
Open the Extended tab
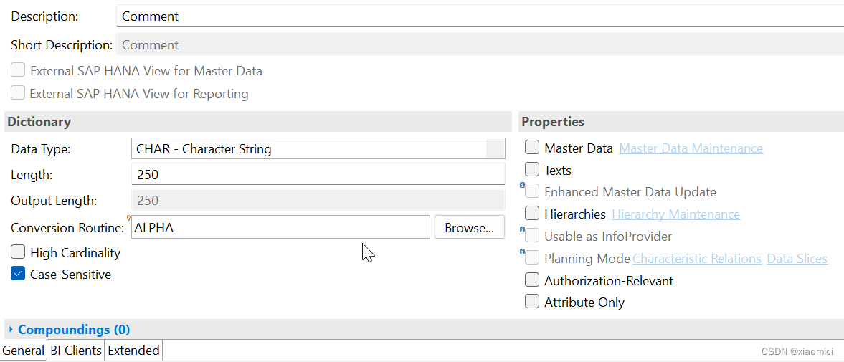click(x=133, y=351)
